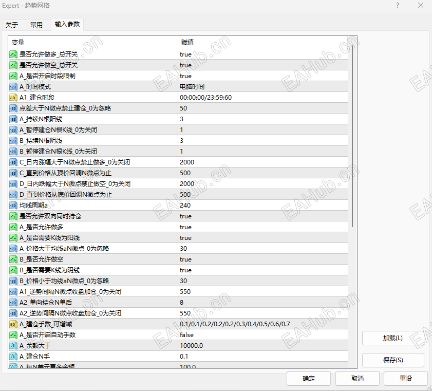The width and height of the screenshot is (432, 391).
Task: Toggle the true value of 是否允许双向同时持仓
Action: click(263, 216)
